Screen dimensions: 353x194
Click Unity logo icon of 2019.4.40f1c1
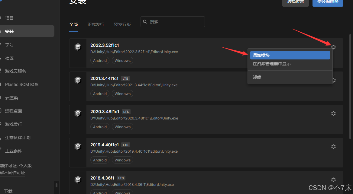click(78, 147)
